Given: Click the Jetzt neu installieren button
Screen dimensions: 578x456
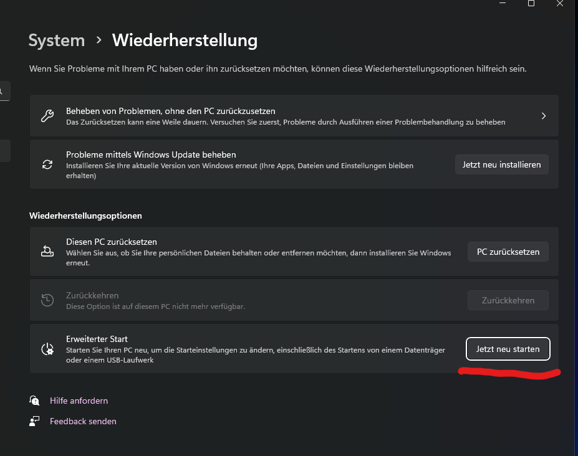Looking at the screenshot, I should coord(502,164).
